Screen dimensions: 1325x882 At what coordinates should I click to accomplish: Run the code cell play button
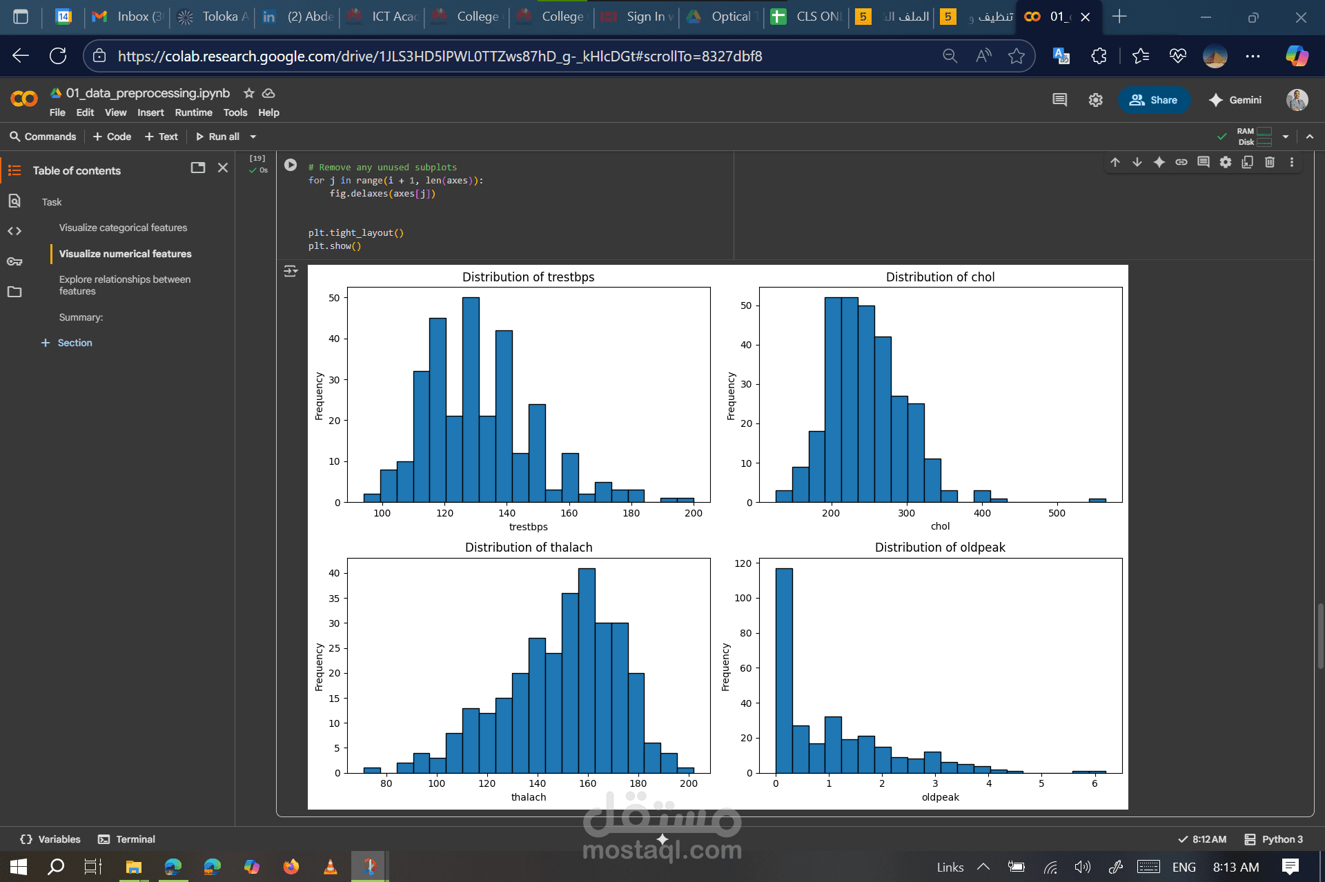(x=291, y=166)
